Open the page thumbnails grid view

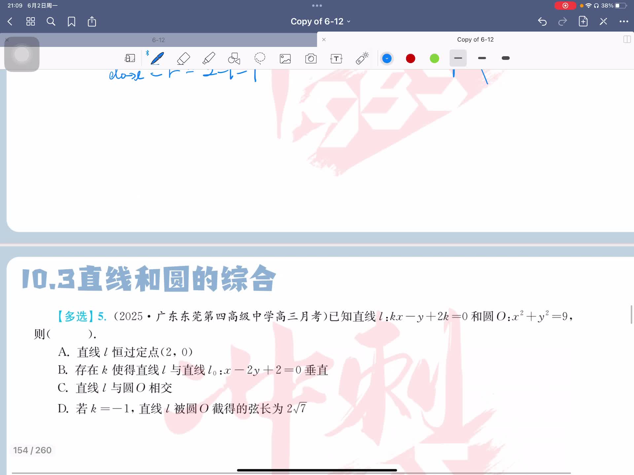pyautogui.click(x=31, y=21)
